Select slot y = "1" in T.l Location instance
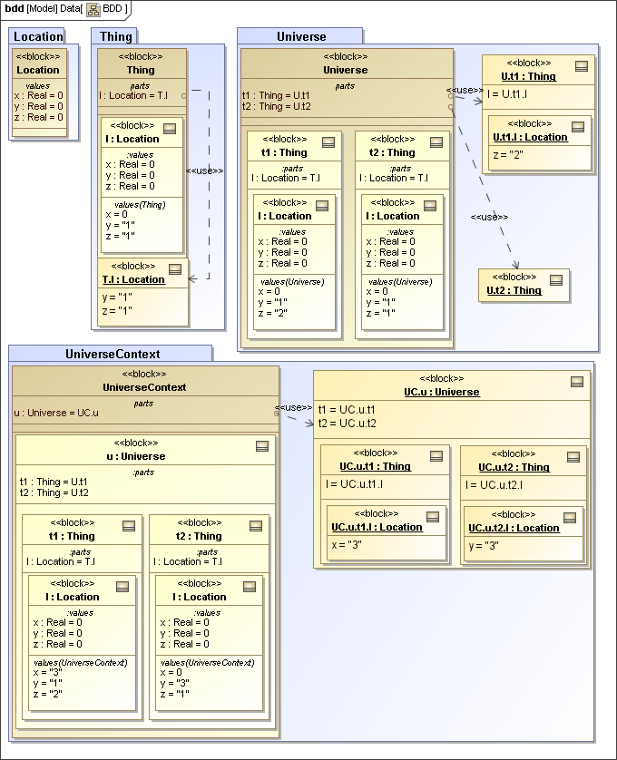This screenshot has width=617, height=760. click(x=117, y=297)
